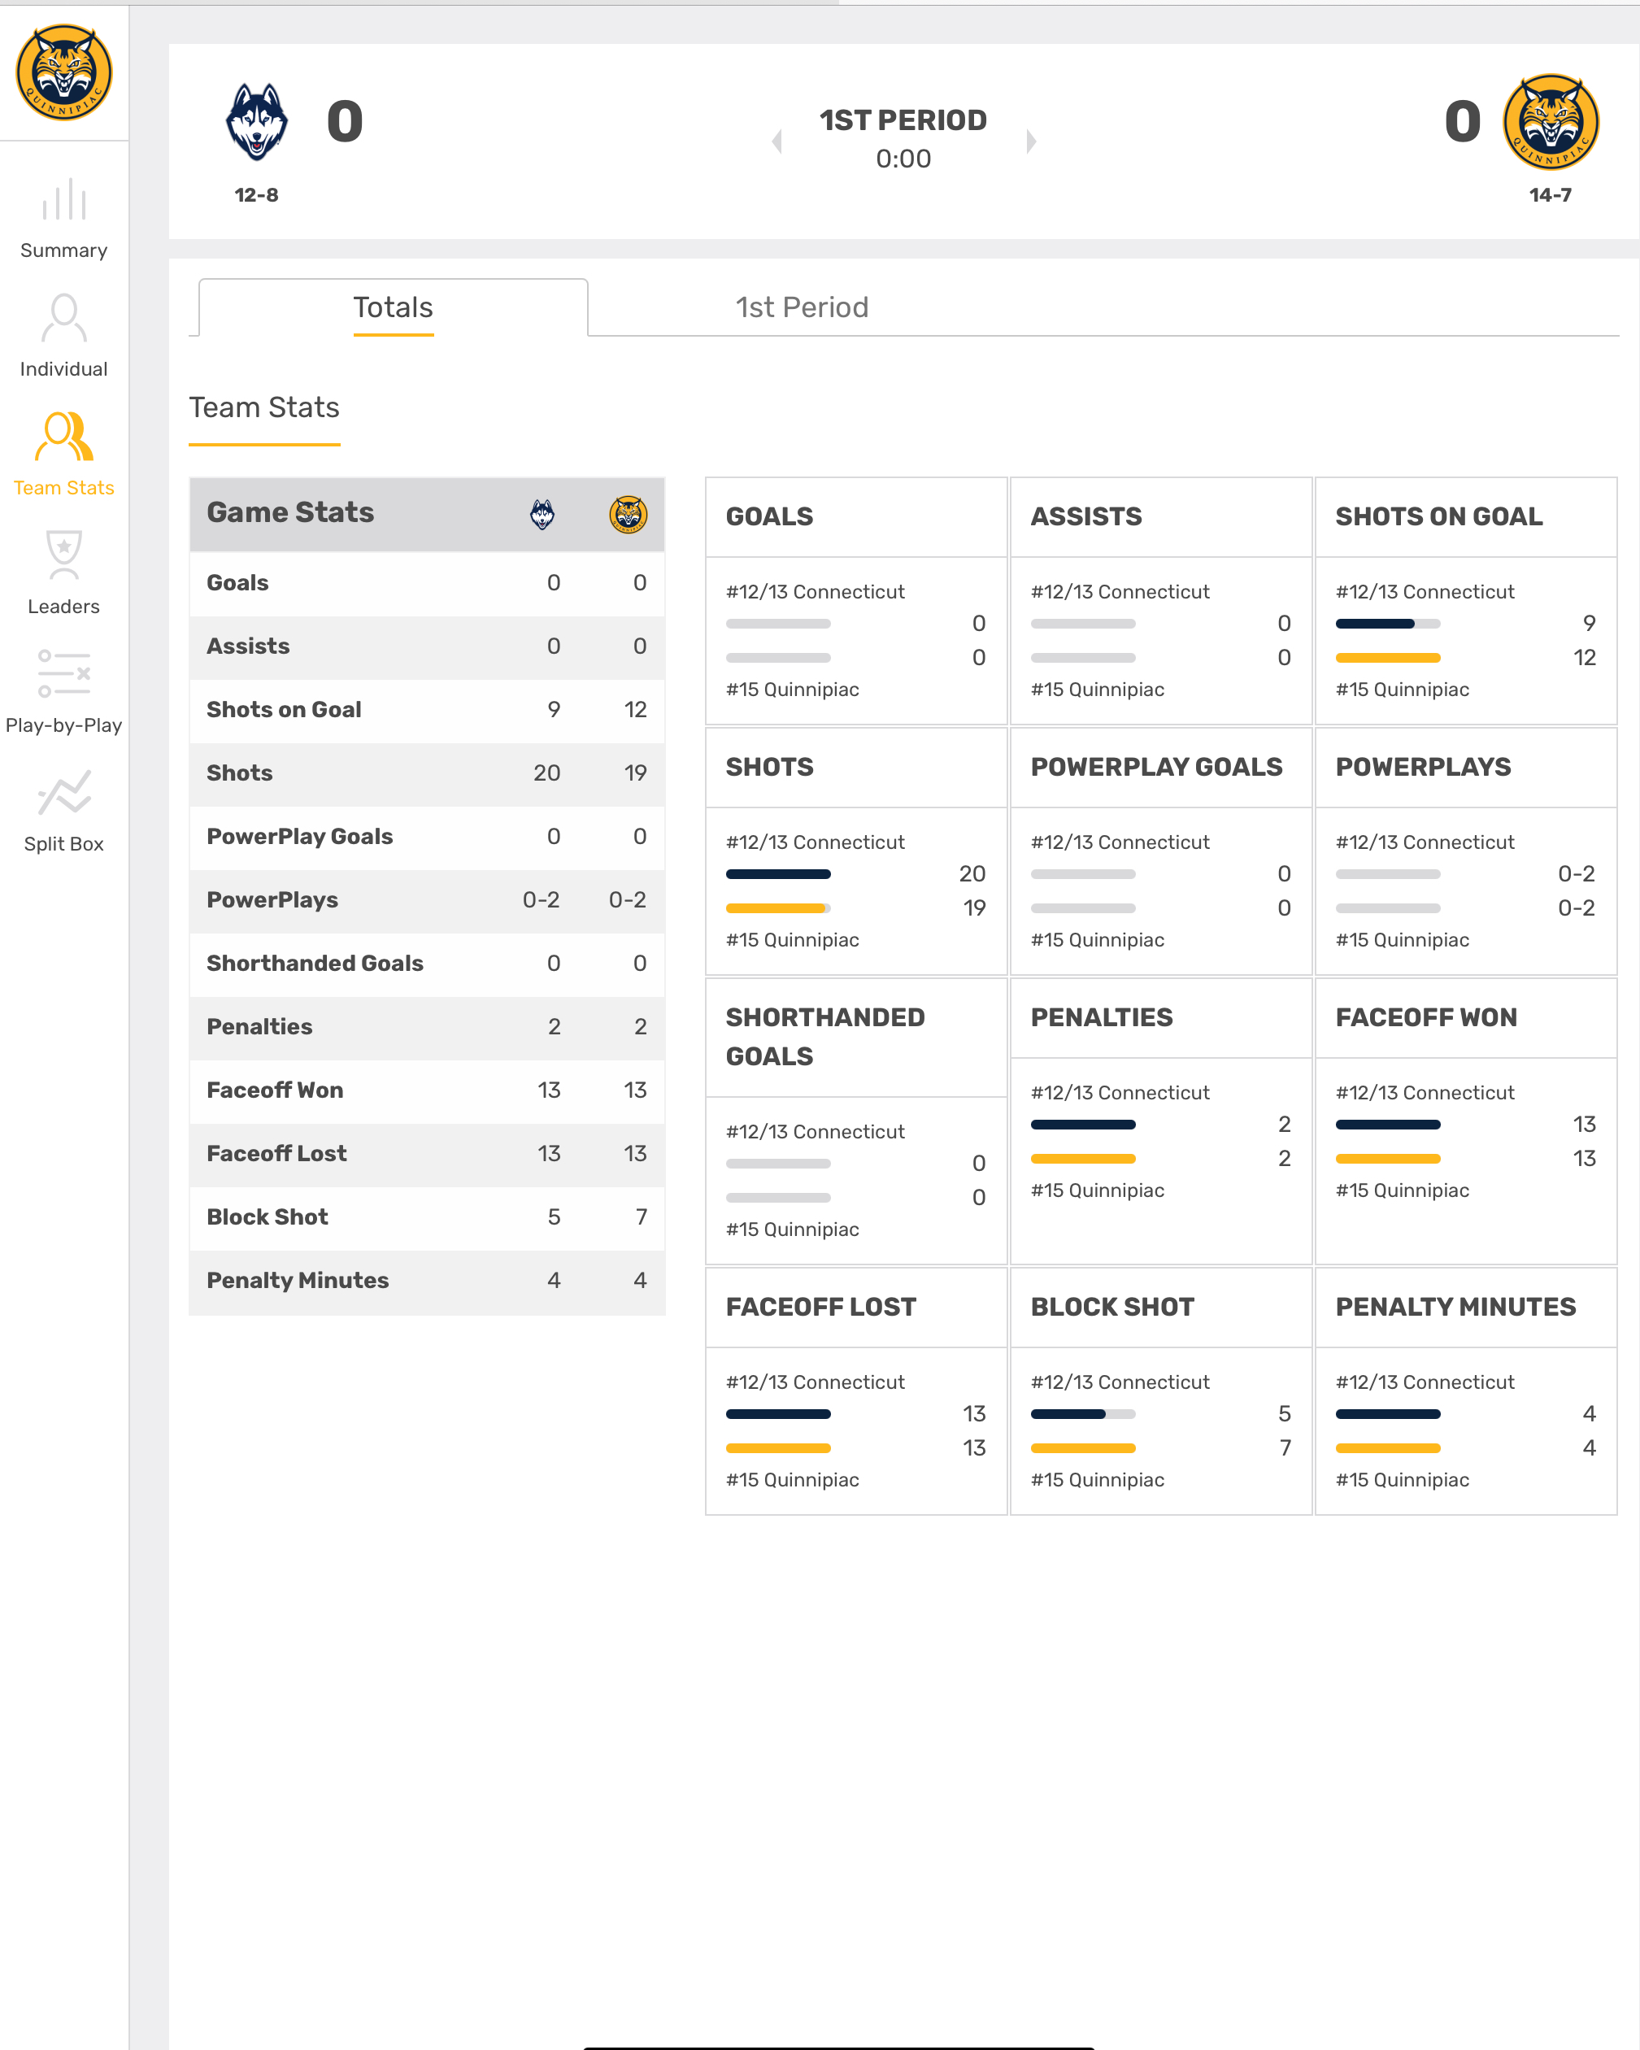Click the FACEOFF WON card heading

pos(1426,1017)
